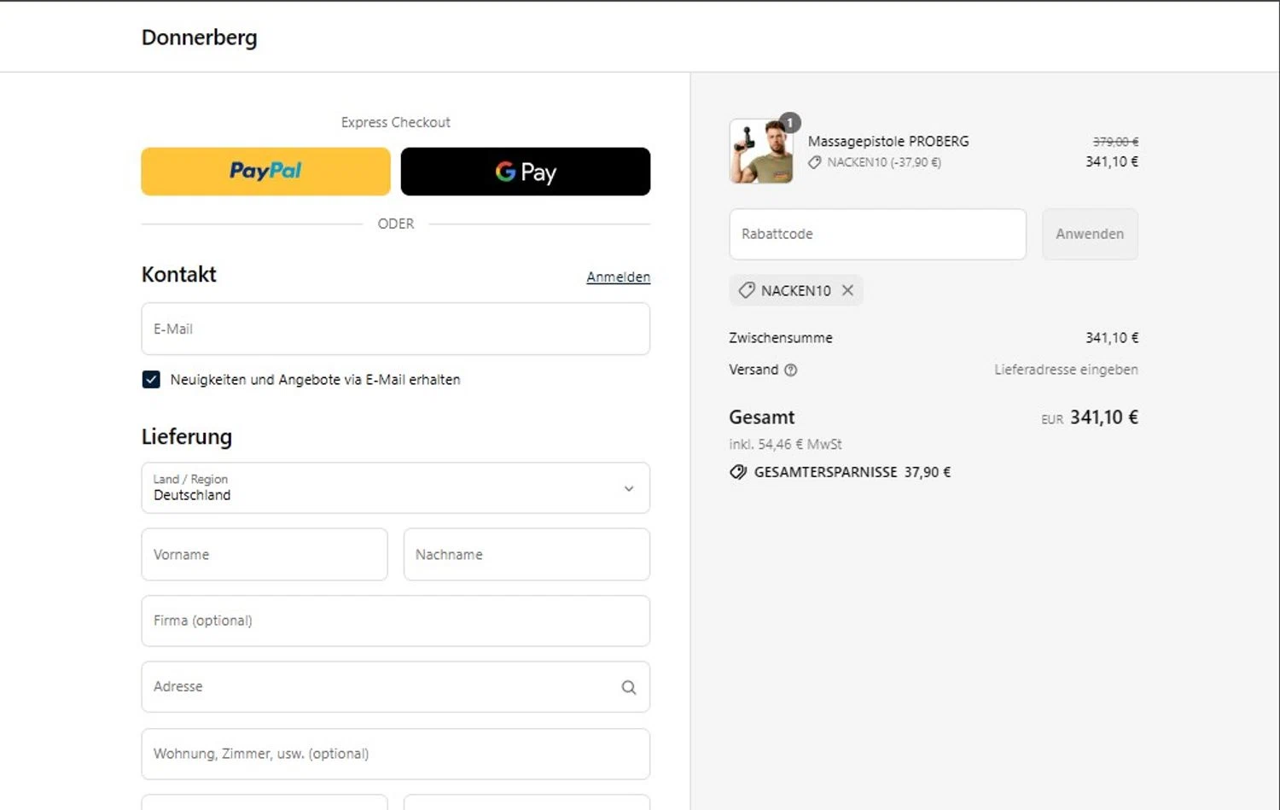Screen dimensions: 1280x810
Task: Uncheck newsletter offers via E-Mail checkbox
Action: [x=151, y=380]
